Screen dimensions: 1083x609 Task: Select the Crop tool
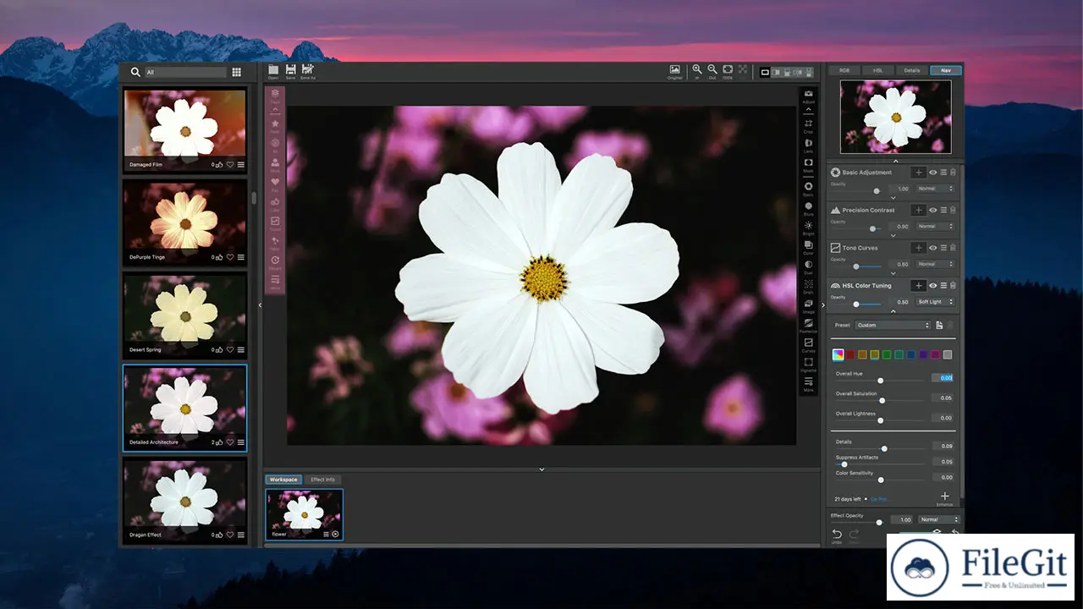click(808, 123)
